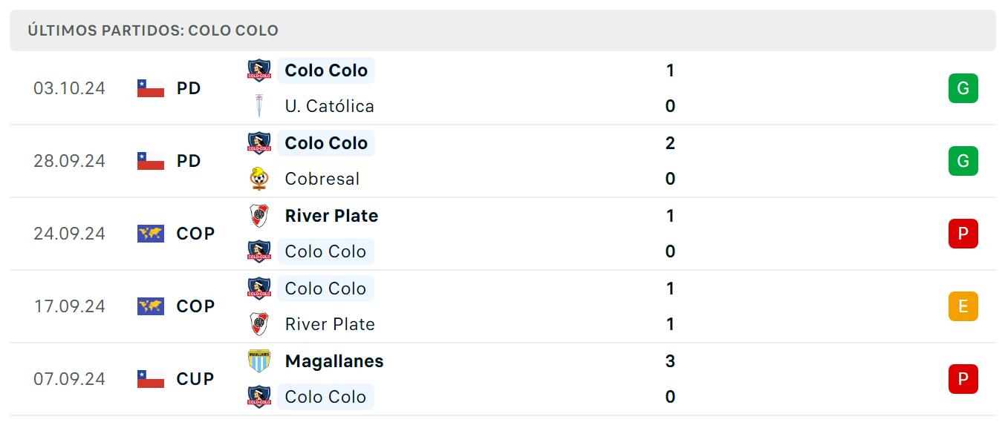Click green G result badge for 03.10.24
The width and height of the screenshot is (1008, 425).
(963, 88)
